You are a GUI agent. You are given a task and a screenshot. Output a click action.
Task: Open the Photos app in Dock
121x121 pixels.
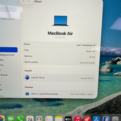tap(2, 118)
